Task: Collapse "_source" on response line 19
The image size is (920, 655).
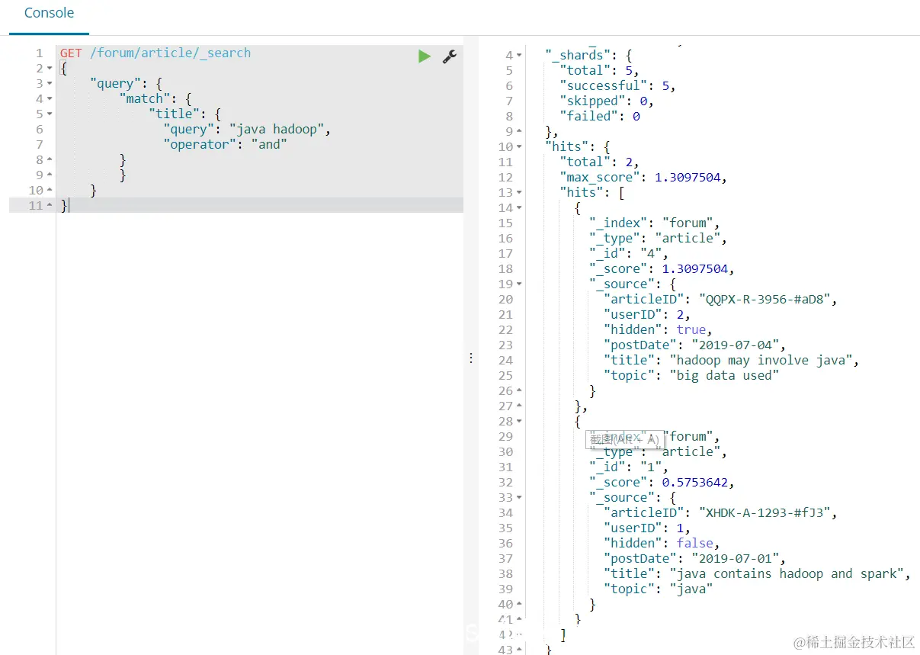Action: point(519,284)
